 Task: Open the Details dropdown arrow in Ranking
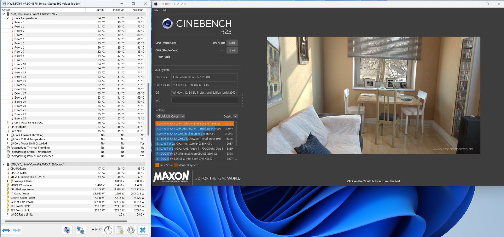coord(235,116)
